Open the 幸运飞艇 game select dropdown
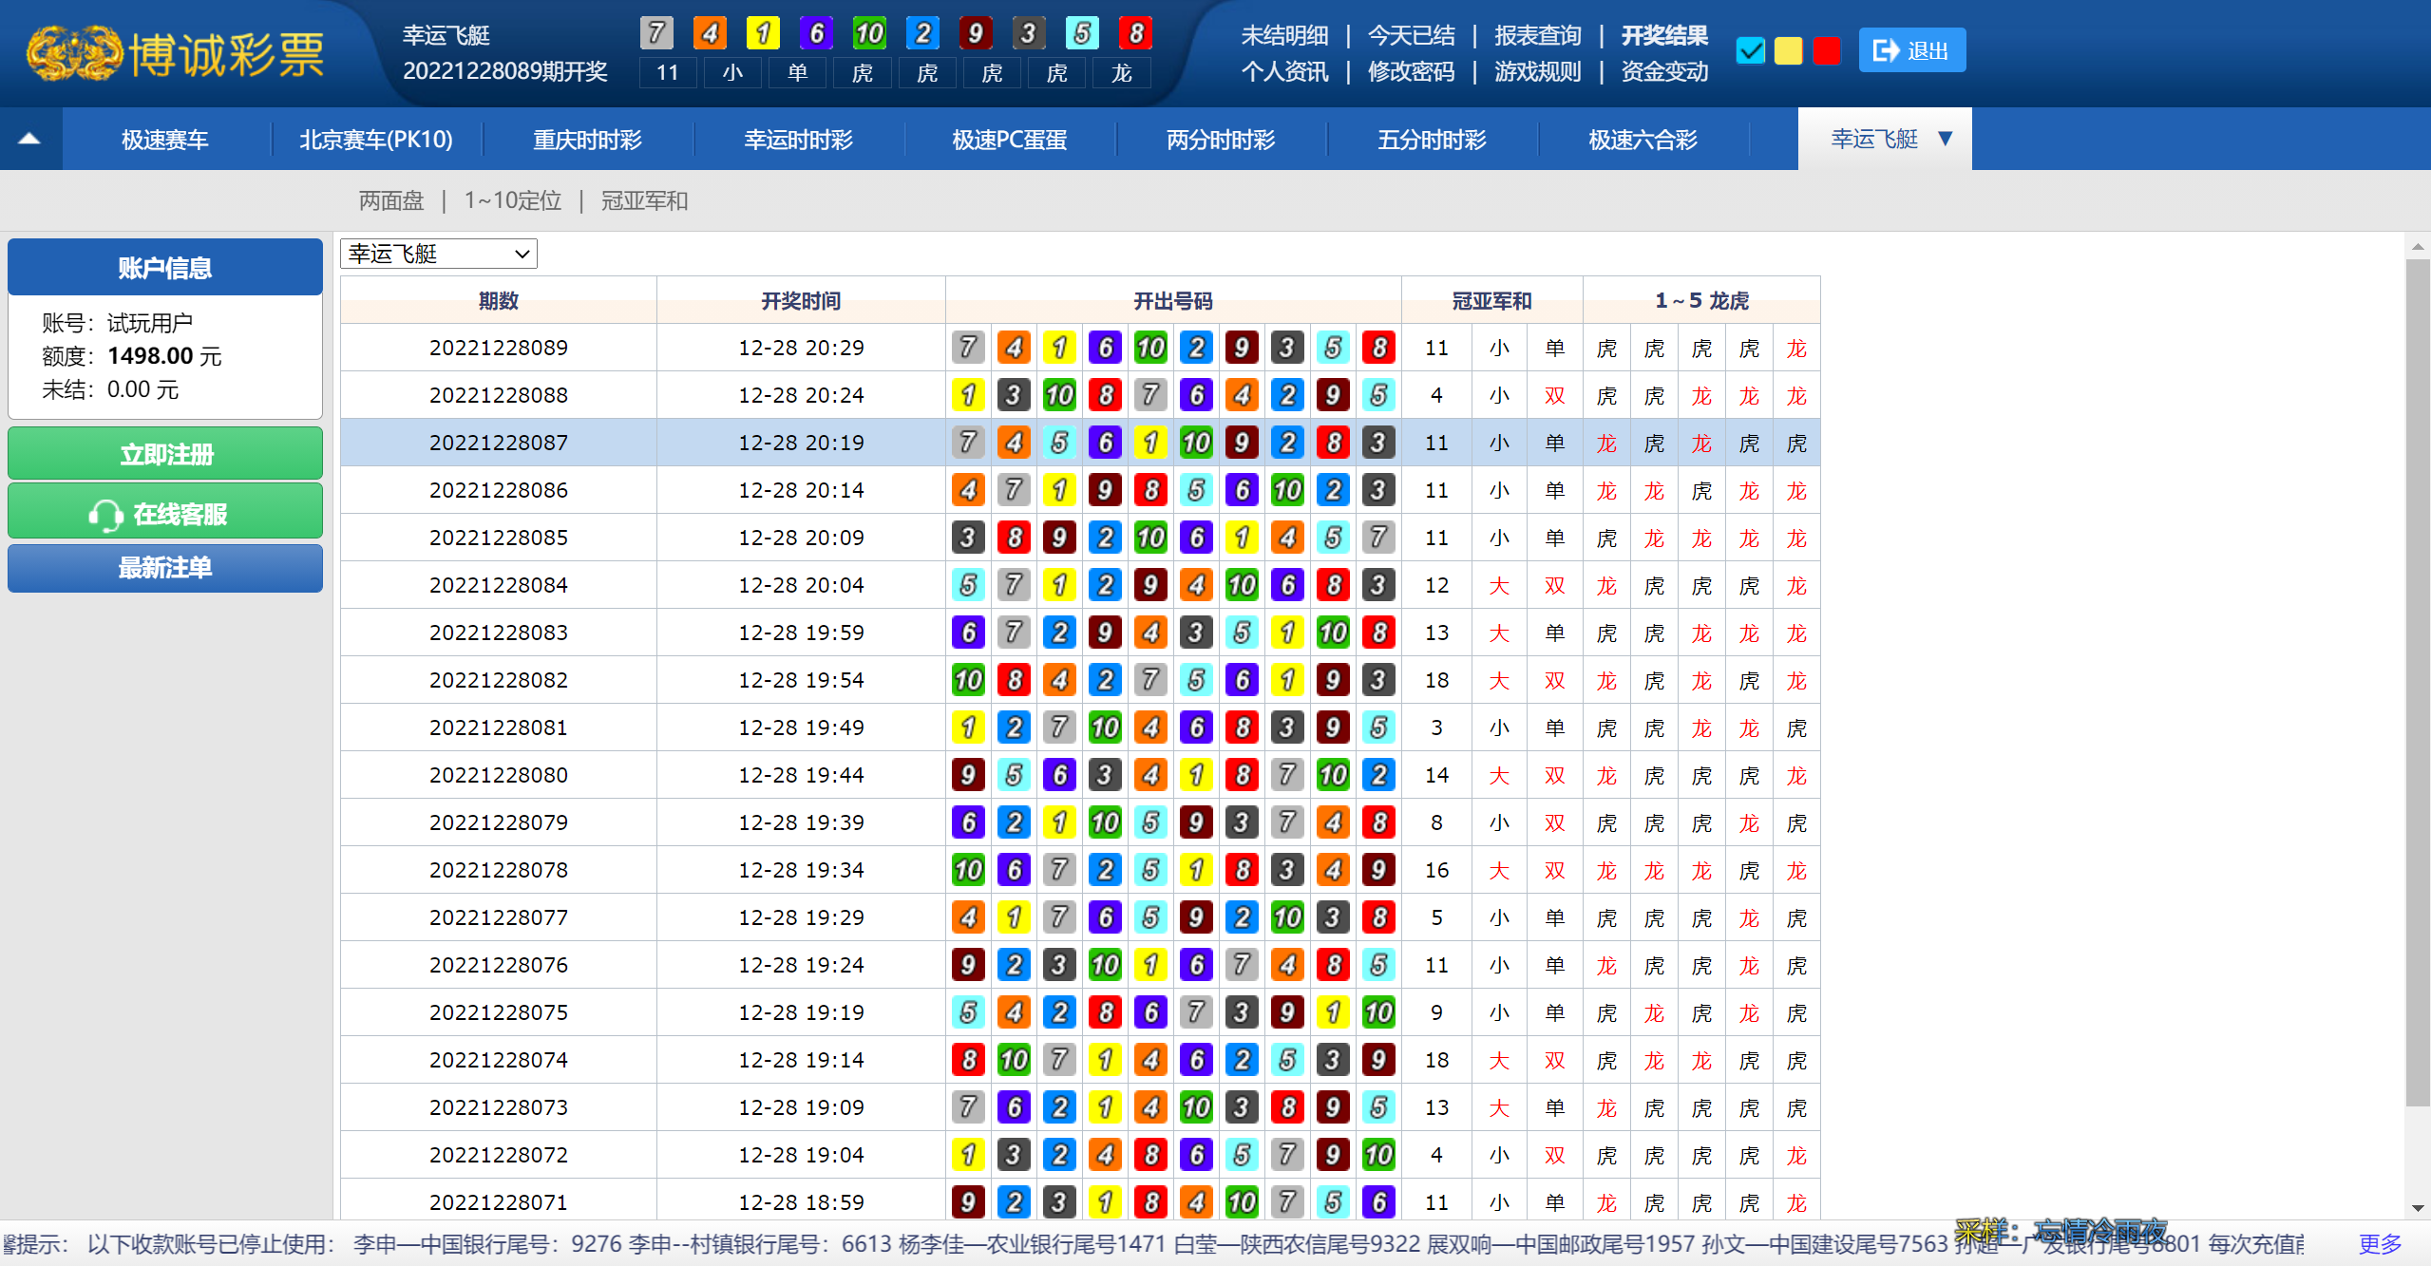 point(438,254)
